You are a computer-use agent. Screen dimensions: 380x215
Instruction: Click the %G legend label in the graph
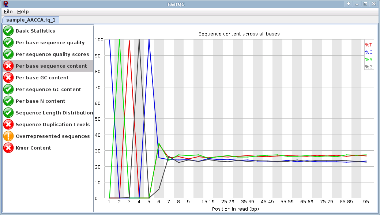pos(368,67)
